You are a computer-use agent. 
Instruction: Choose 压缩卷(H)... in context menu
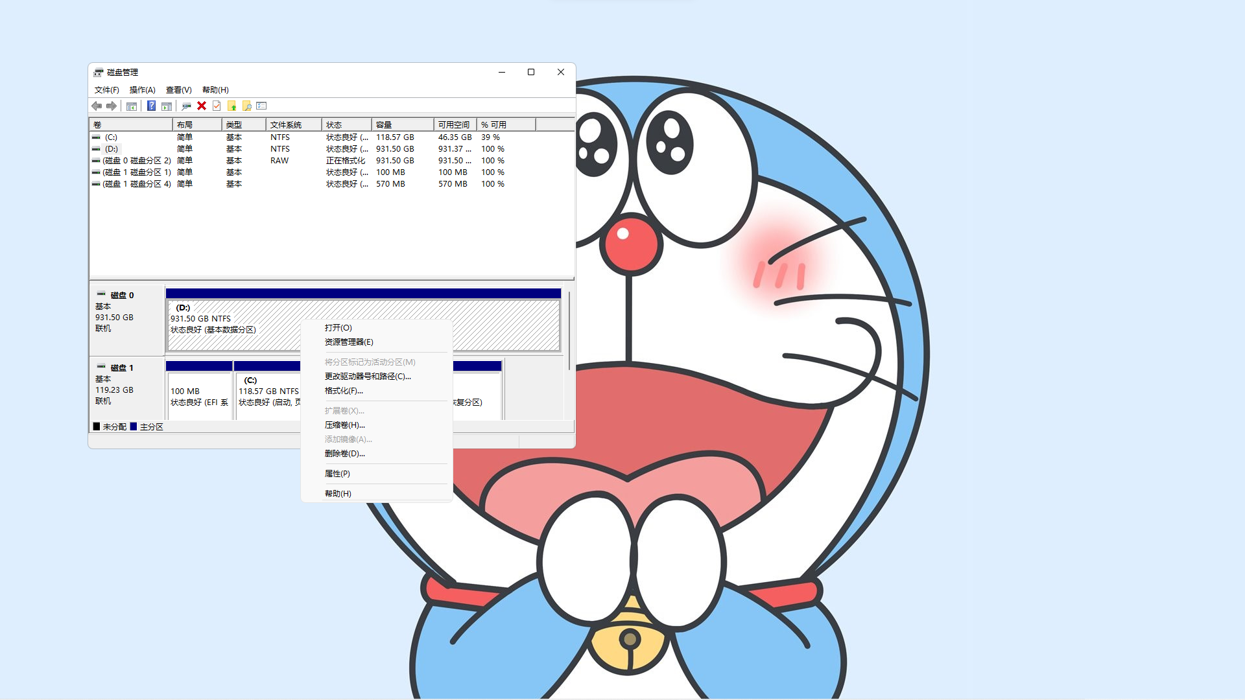pos(345,425)
